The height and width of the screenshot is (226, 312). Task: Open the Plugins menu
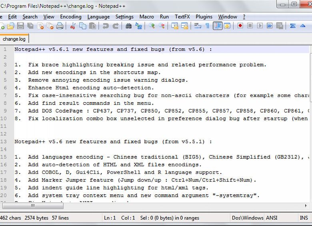click(x=204, y=17)
